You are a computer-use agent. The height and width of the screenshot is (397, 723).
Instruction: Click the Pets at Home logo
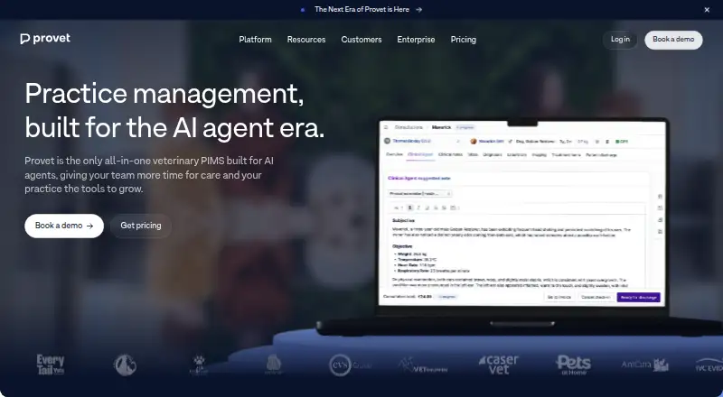point(573,365)
